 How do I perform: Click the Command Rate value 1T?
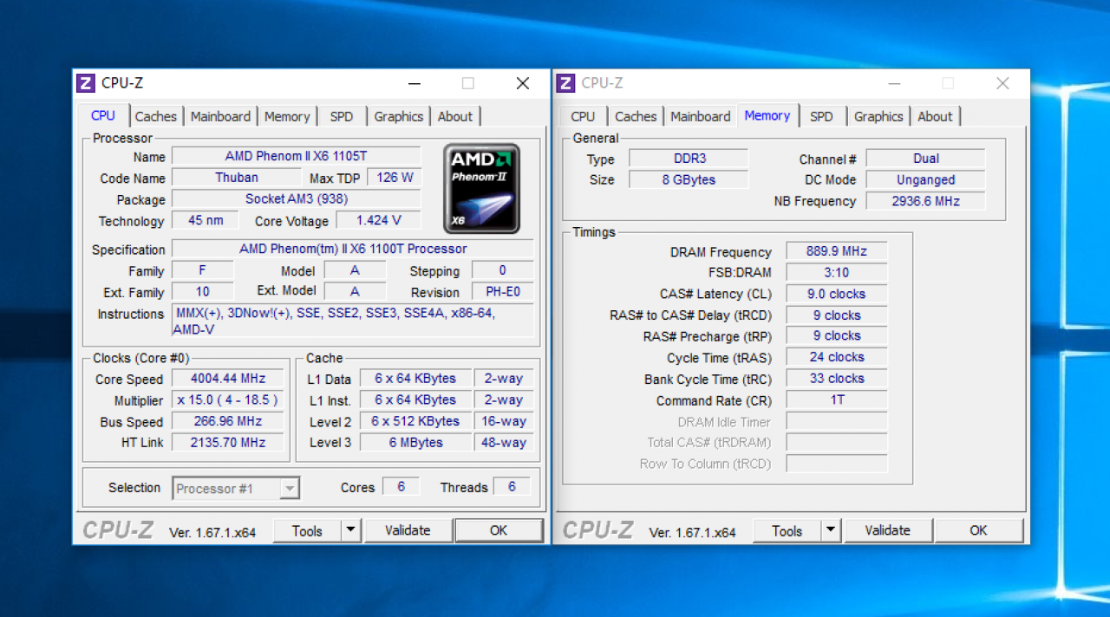[x=836, y=400]
